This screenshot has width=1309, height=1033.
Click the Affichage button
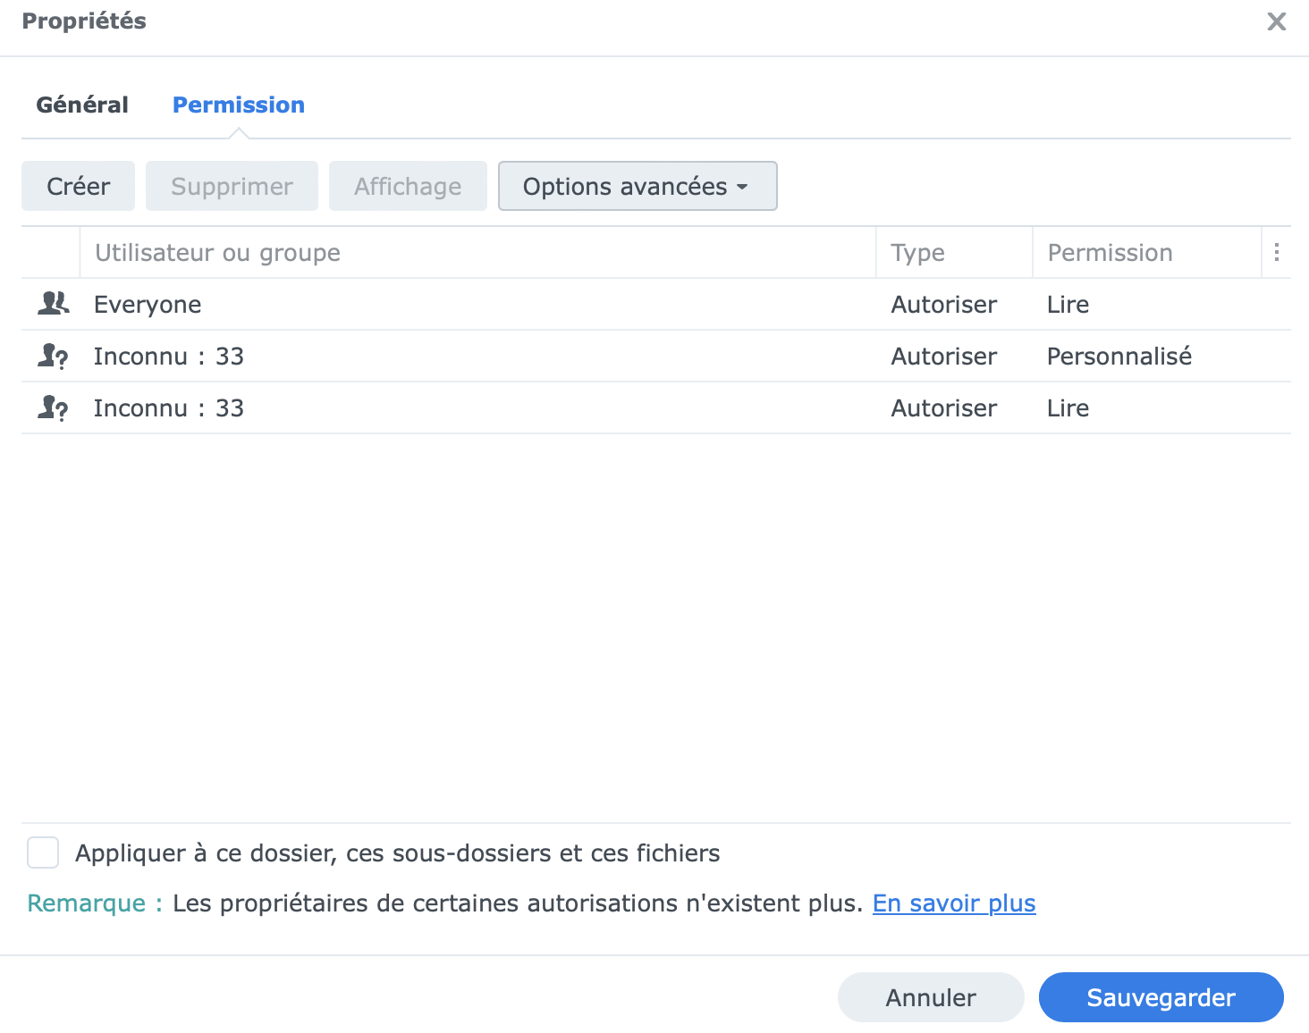(x=408, y=186)
